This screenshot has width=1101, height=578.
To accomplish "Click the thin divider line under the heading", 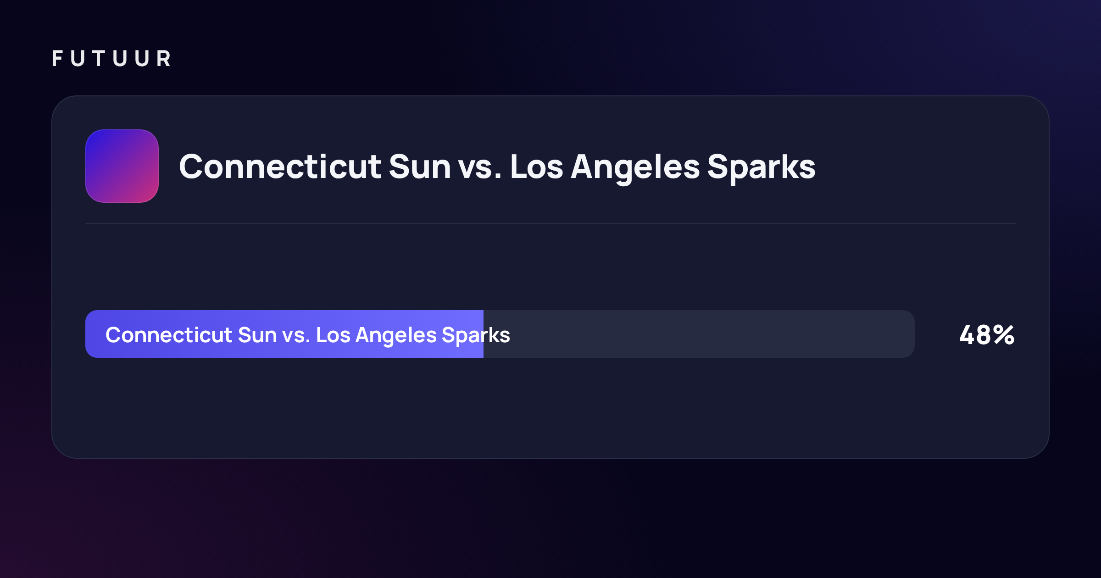I will (x=550, y=223).
